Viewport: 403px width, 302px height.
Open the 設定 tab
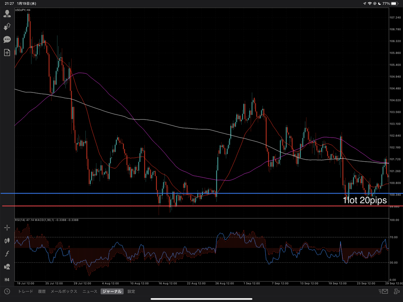point(131,291)
